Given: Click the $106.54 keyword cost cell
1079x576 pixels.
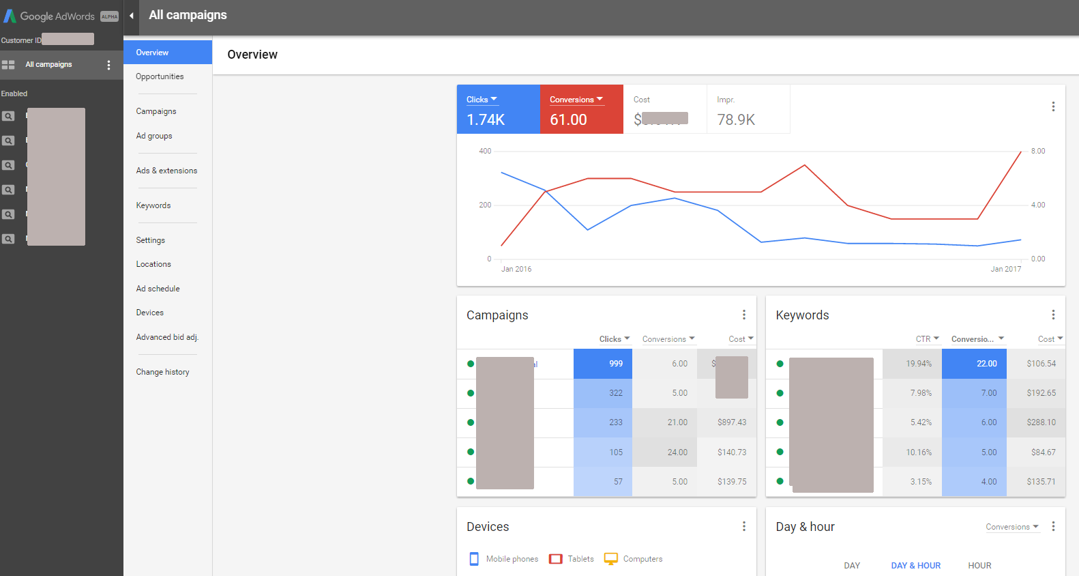Looking at the screenshot, I should pos(1035,364).
